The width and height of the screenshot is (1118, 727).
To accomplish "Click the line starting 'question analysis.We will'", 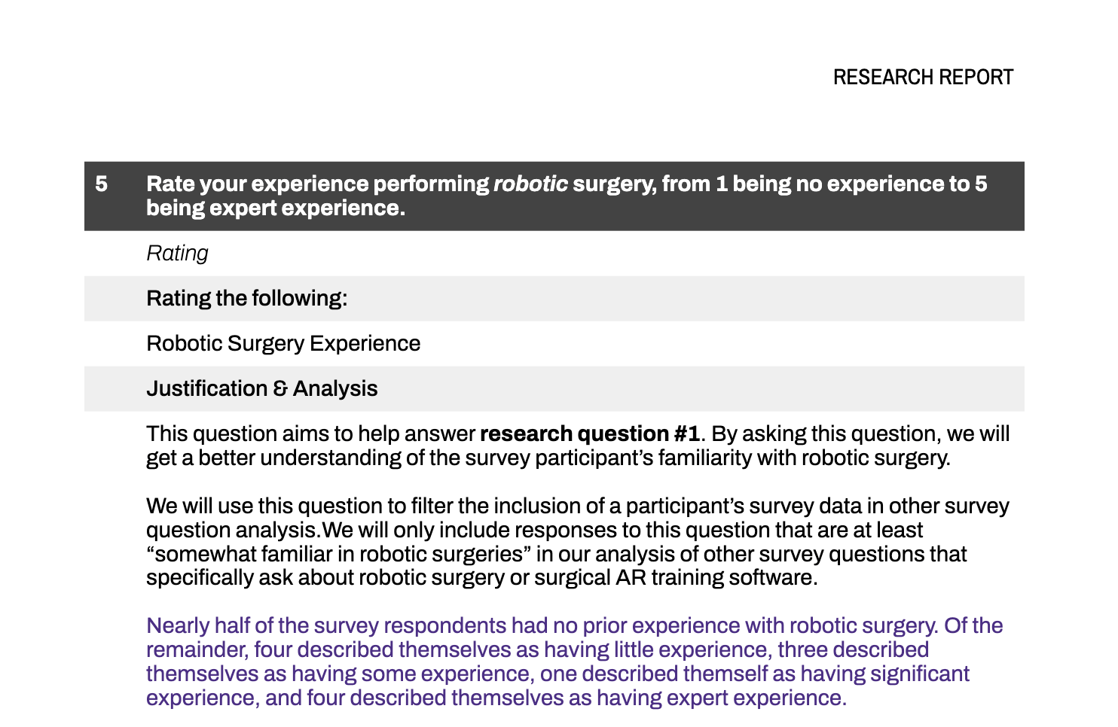I will tap(534, 530).
